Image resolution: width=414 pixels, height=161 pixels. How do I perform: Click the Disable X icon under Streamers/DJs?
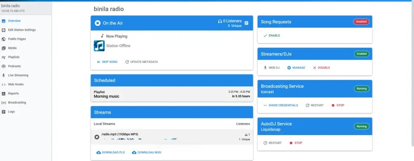point(315,68)
